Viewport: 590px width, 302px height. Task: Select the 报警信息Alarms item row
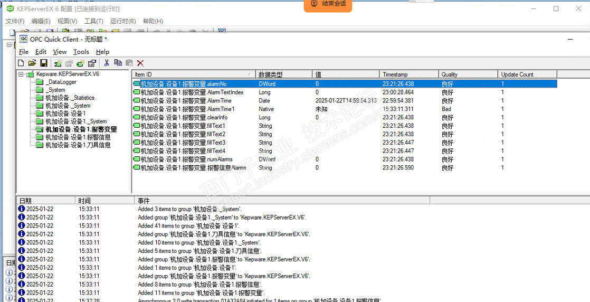tap(344, 167)
